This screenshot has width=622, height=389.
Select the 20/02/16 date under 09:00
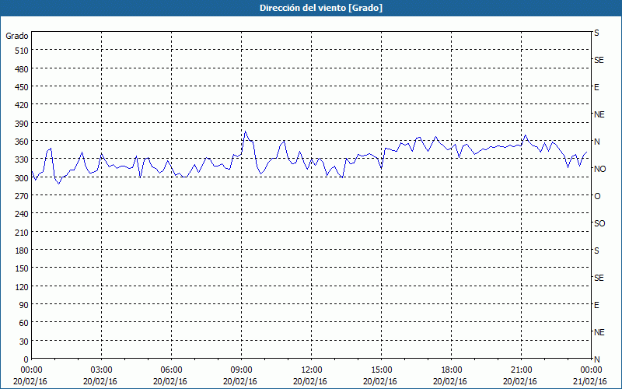239,381
